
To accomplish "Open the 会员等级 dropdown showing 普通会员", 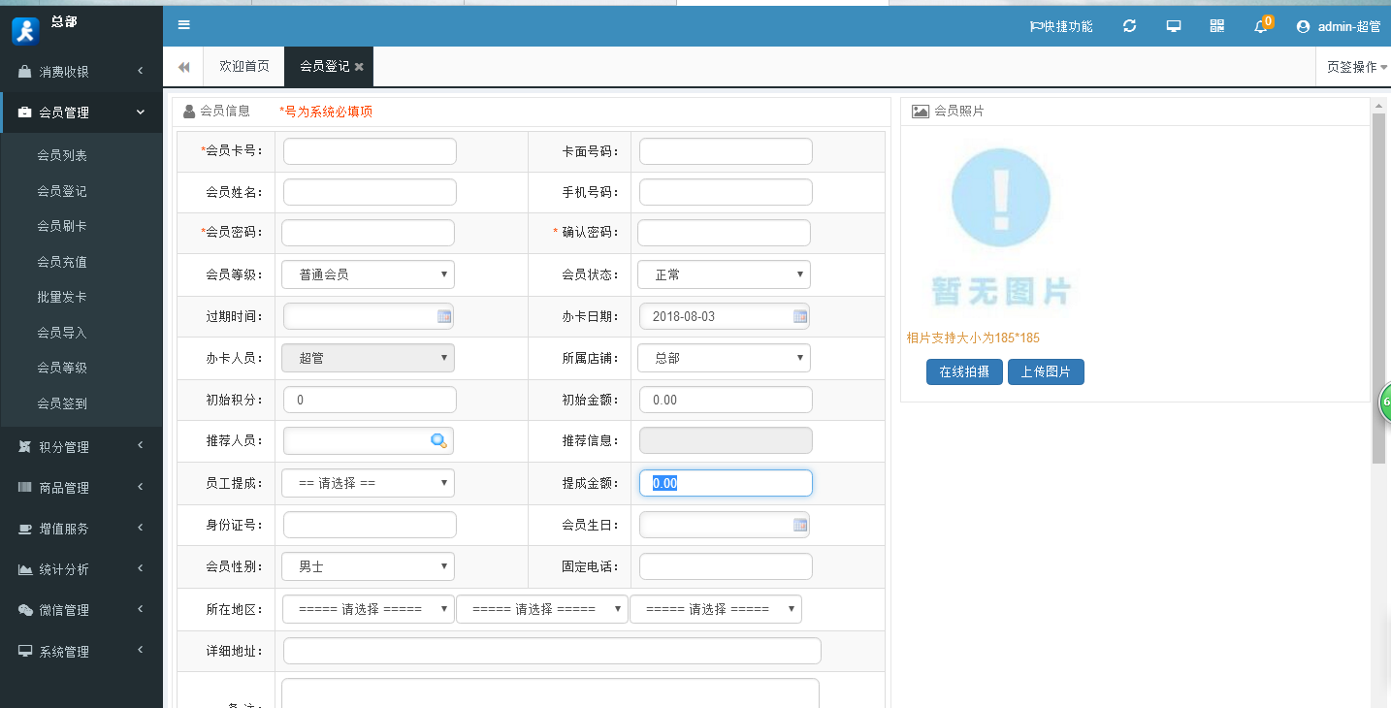I will [368, 274].
